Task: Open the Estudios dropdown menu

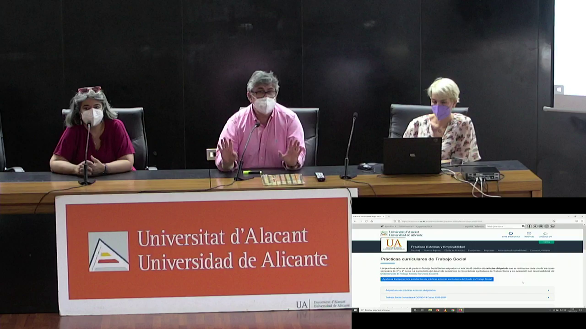Action: point(390,226)
